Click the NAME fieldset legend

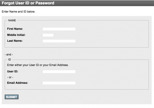12,20
